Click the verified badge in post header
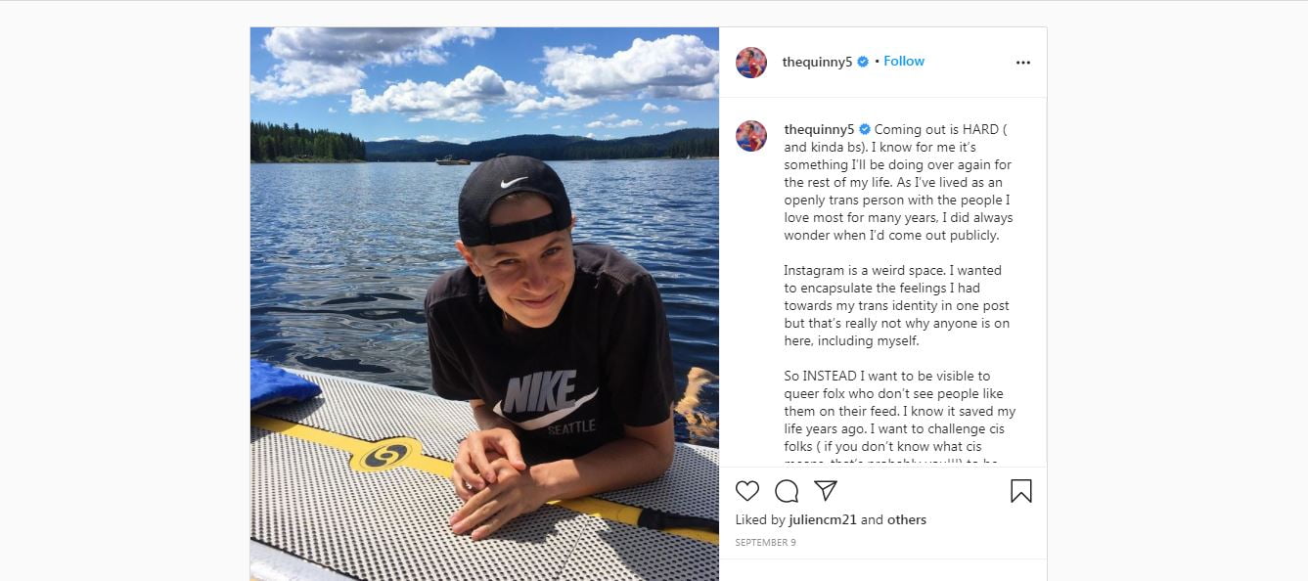The height and width of the screenshot is (581, 1308). tap(863, 62)
